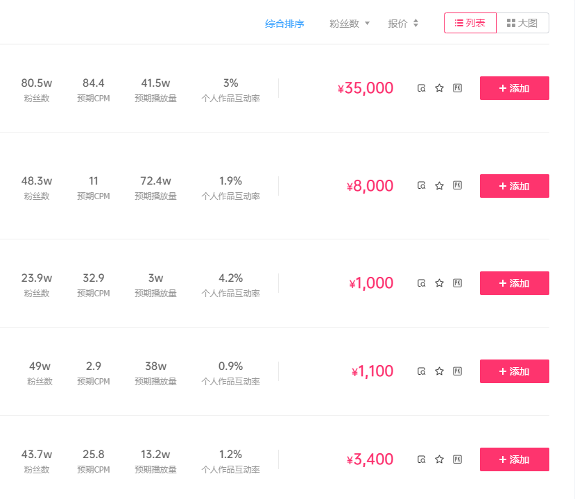Add the ¥1,100 creator with 添加

tap(514, 371)
